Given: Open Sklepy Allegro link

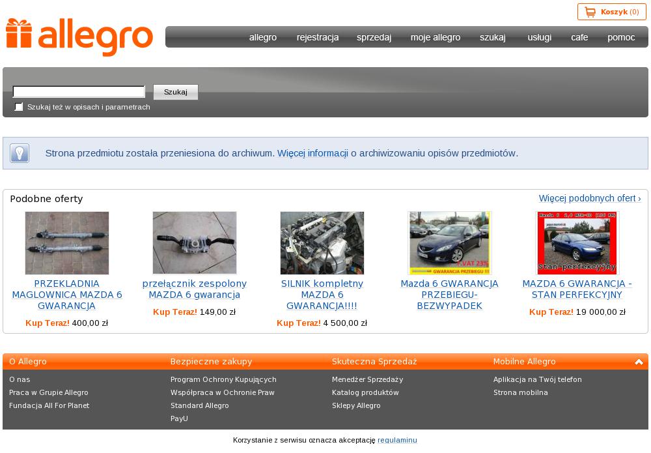Looking at the screenshot, I should 356,405.
